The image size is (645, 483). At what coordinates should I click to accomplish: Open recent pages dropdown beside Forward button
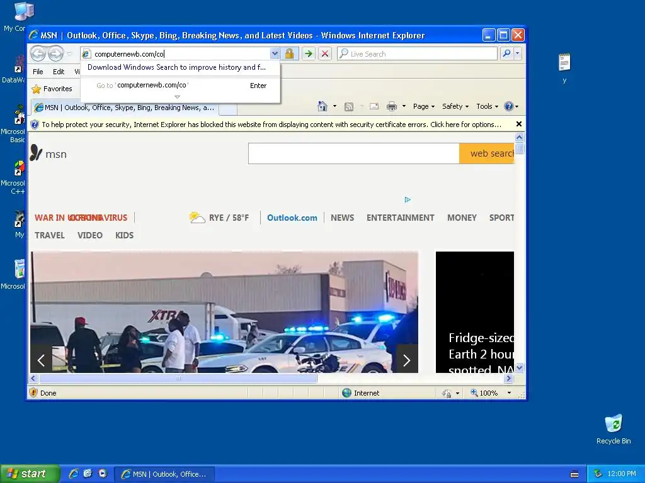69,54
